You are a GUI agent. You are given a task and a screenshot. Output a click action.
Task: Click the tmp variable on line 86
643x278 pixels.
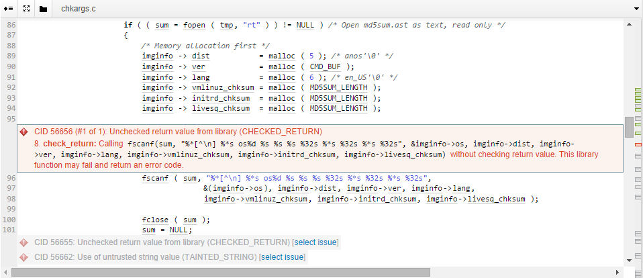[226, 26]
